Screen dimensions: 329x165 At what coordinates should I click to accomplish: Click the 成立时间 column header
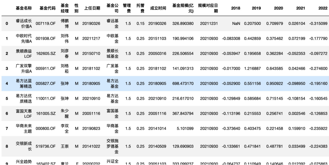pos(158,8)
